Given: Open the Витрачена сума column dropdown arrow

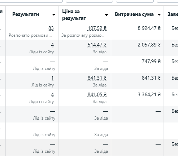Looking at the screenshot, I should click(x=159, y=14).
